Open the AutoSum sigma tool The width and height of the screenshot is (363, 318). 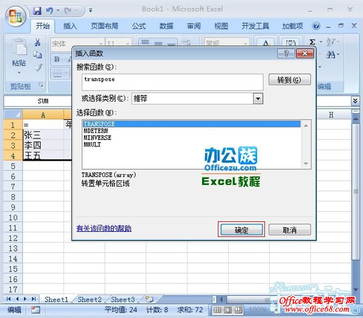[x=312, y=42]
